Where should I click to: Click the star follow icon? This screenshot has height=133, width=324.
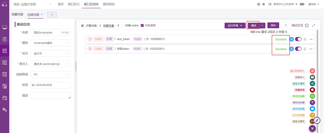pyautogui.click(x=307, y=25)
